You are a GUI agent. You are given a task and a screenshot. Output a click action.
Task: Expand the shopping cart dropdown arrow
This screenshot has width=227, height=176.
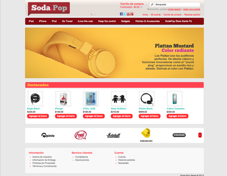click(141, 7)
